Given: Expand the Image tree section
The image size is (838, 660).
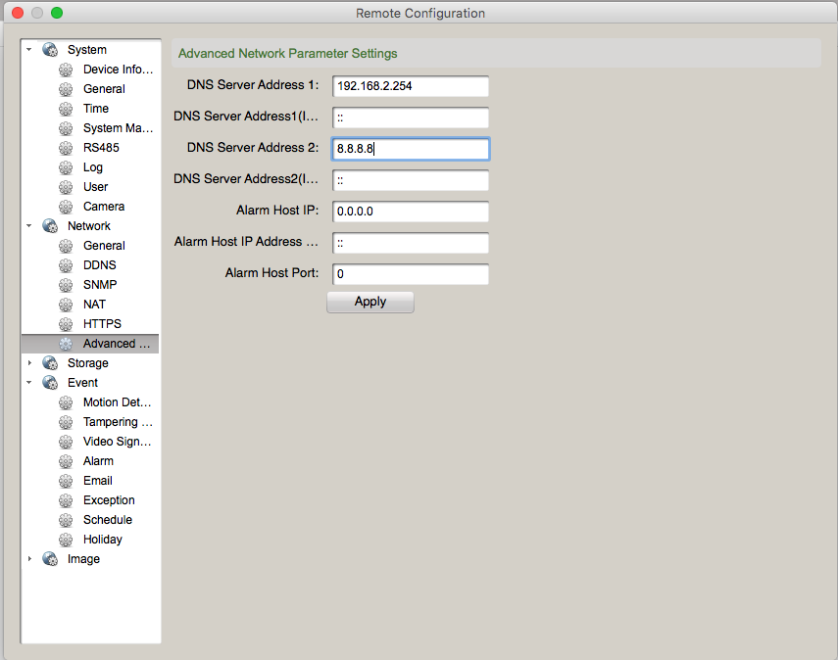Looking at the screenshot, I should pos(29,559).
